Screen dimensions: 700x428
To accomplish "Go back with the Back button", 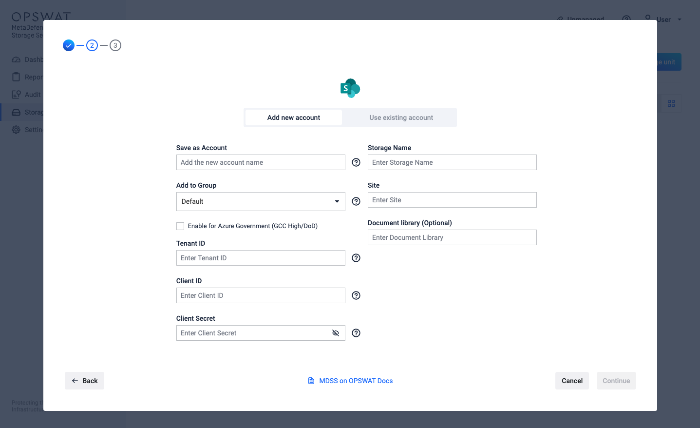I will [x=84, y=381].
